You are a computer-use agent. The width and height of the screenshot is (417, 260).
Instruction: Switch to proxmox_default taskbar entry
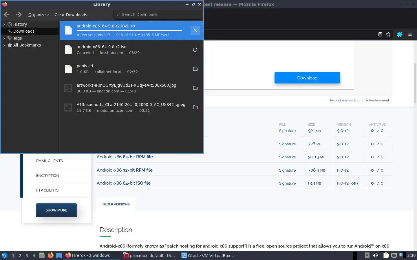pos(150,255)
